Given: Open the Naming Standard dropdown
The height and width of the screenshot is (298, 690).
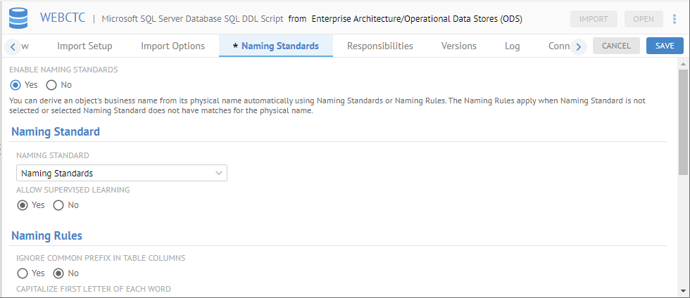Looking at the screenshot, I should 121,173.
